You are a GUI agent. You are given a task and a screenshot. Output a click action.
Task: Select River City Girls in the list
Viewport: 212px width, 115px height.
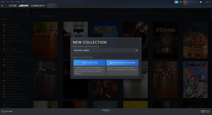click(10, 30)
